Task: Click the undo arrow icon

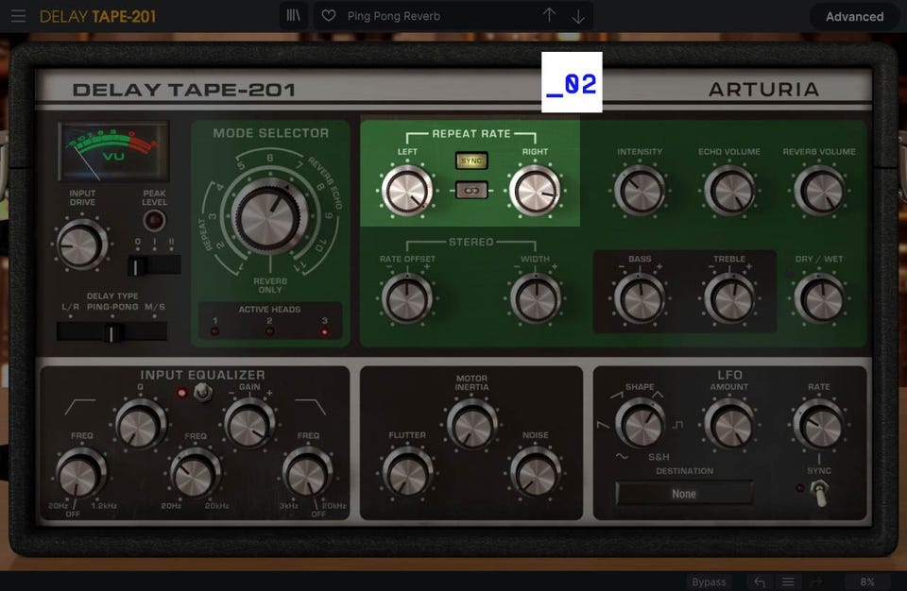Action: coord(760,582)
